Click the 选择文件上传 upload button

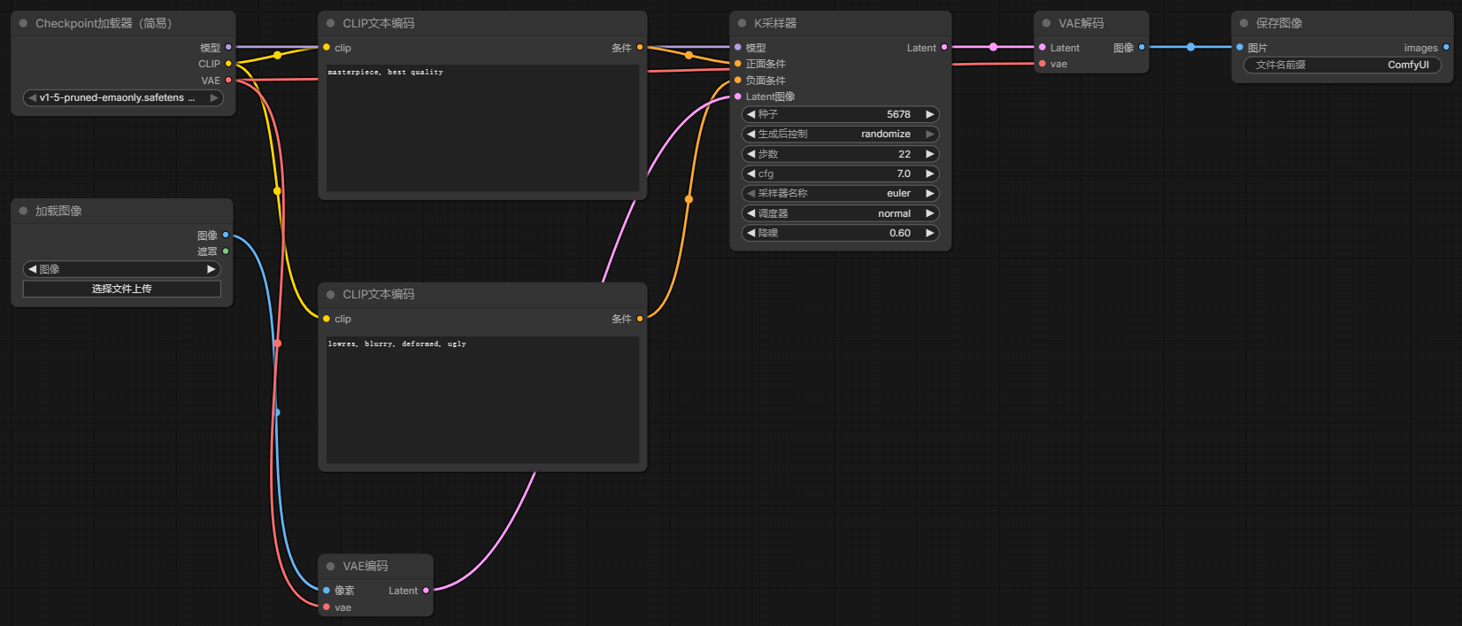pos(122,289)
